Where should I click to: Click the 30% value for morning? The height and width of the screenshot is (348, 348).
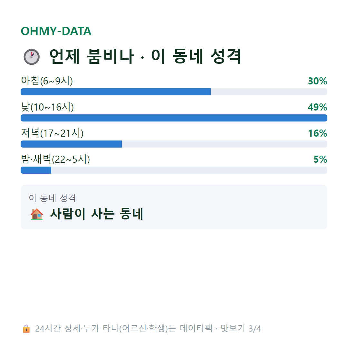(318, 81)
